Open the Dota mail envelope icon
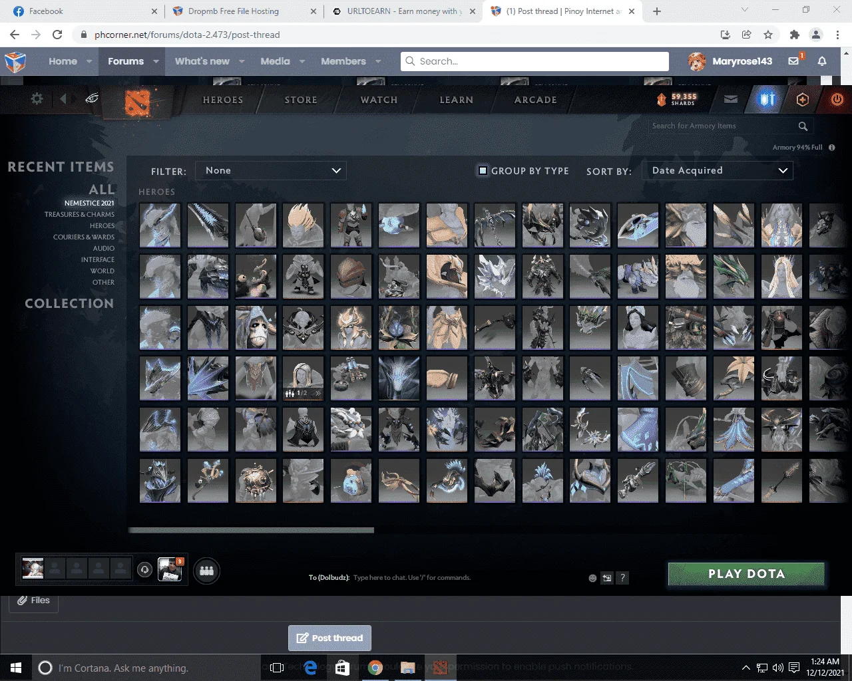This screenshot has height=681, width=852. coord(731,99)
